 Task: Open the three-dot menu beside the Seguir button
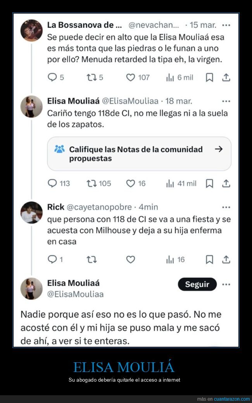pos(226,284)
